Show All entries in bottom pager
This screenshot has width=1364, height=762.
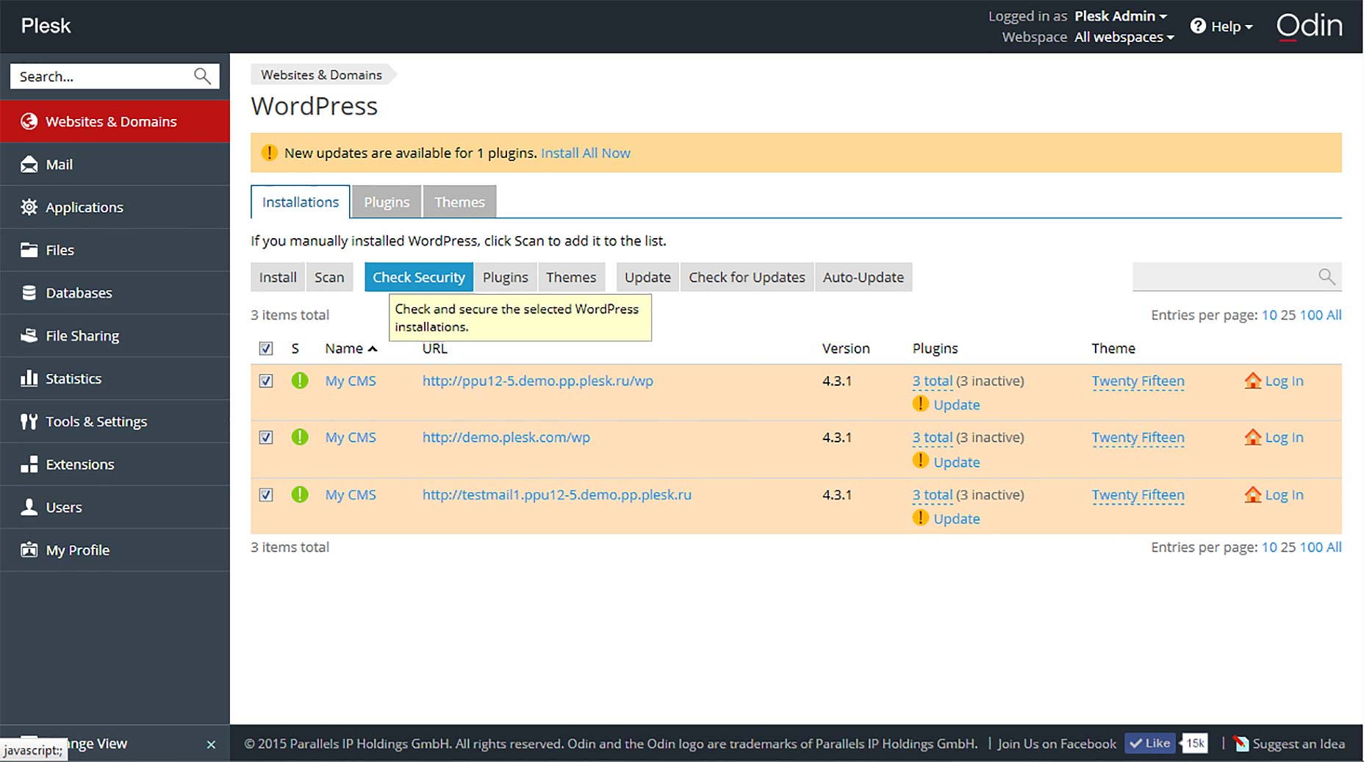pos(1334,547)
